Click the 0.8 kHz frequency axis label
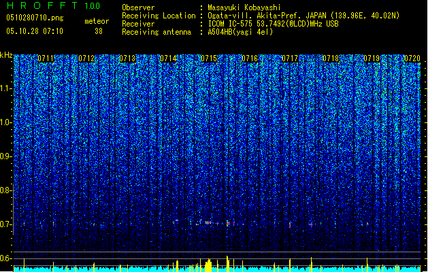The height and width of the screenshot is (272, 428). [x=6, y=190]
